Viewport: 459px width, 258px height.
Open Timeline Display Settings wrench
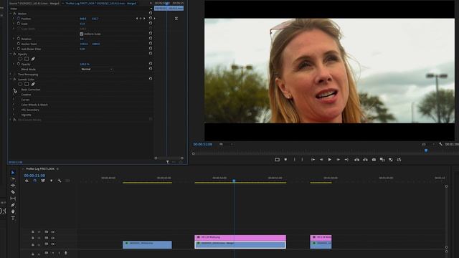pyautogui.click(x=60, y=181)
